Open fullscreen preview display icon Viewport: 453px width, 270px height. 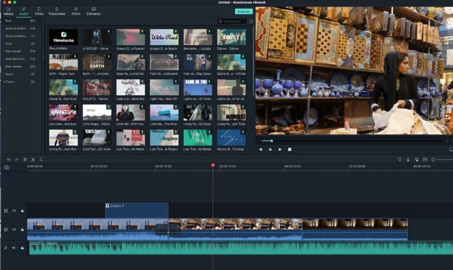[451, 149]
